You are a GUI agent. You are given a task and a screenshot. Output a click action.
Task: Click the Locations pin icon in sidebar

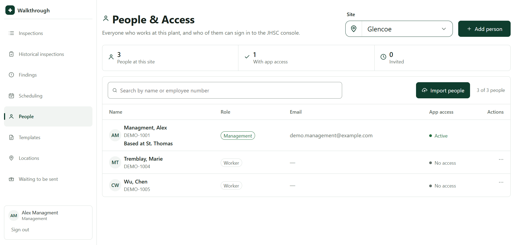(x=11, y=158)
